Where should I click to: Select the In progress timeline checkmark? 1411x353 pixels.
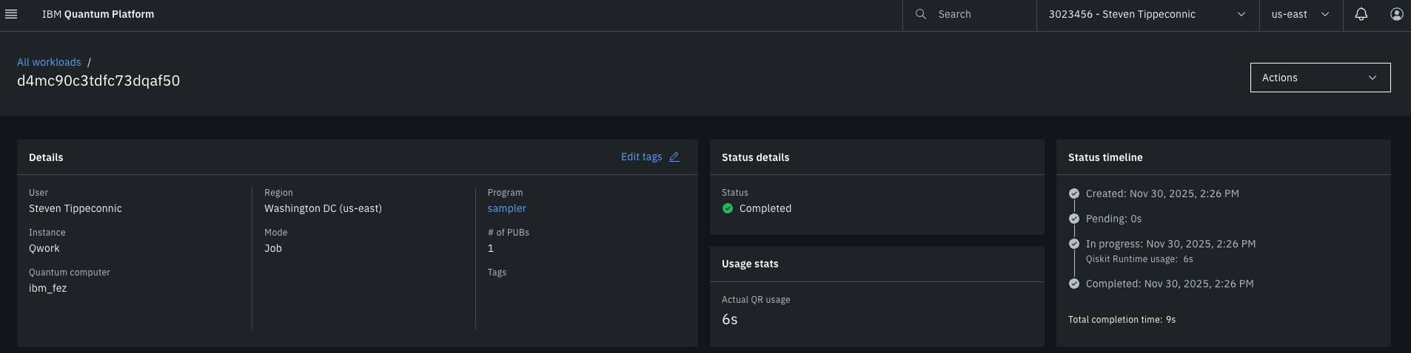tap(1074, 244)
